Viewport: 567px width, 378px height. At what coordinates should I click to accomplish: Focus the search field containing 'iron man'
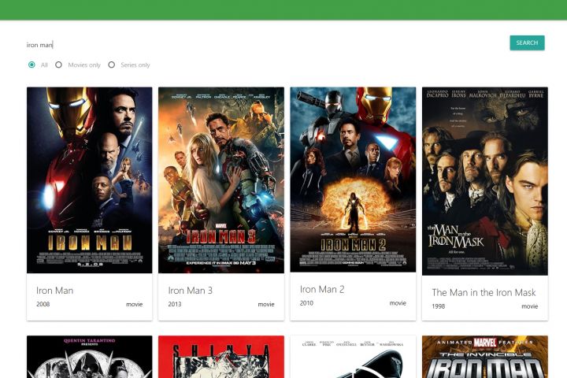[x=264, y=45]
